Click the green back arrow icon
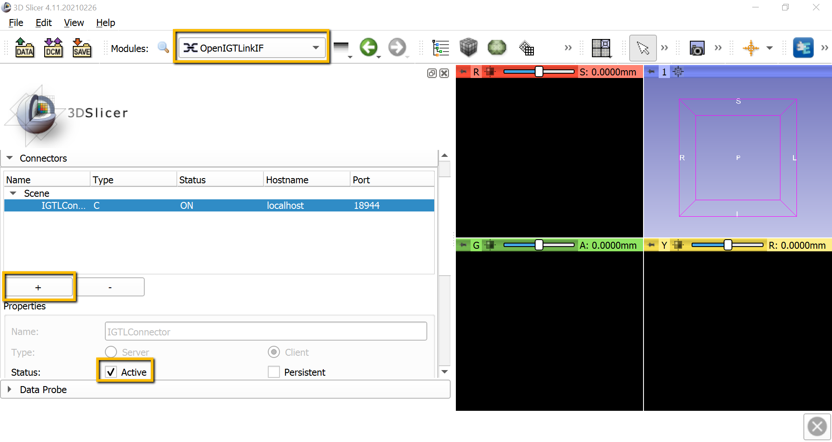832x442 pixels. click(x=369, y=47)
